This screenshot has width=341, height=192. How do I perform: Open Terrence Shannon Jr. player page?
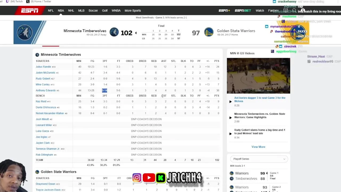pyautogui.click(x=48, y=149)
